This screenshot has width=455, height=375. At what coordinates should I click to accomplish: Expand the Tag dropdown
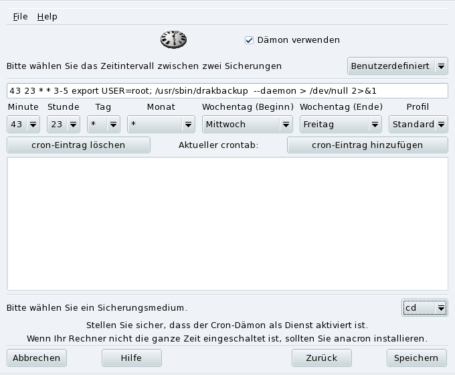103,125
